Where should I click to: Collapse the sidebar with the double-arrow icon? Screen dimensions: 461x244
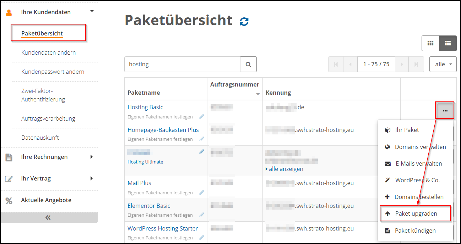pos(49,217)
